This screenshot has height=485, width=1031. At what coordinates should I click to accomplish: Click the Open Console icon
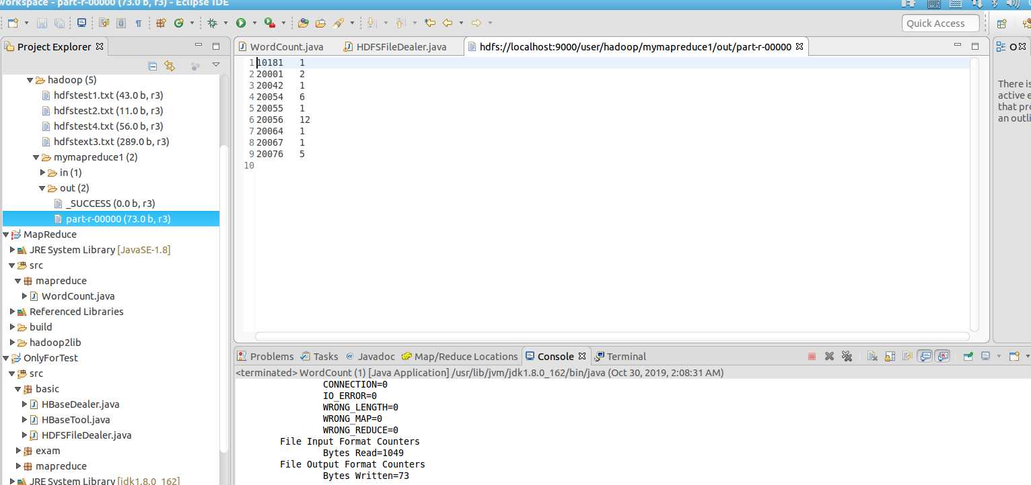pos(1015,357)
